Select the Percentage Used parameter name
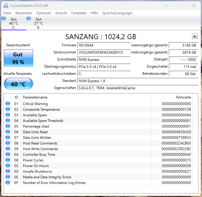This screenshot has width=202, height=197. click(36, 126)
